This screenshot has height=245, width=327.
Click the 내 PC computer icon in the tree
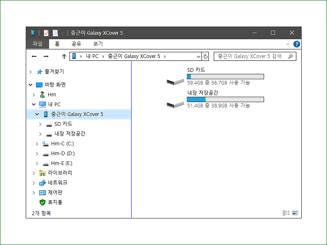(x=43, y=105)
